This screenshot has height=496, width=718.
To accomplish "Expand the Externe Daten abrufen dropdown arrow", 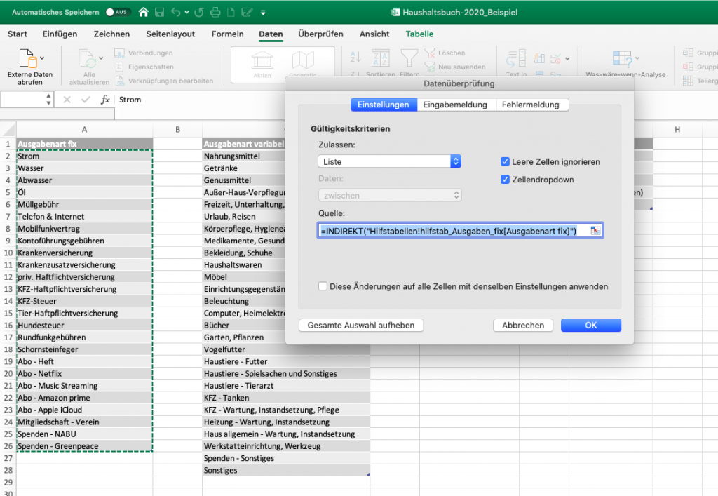I will 42,58.
